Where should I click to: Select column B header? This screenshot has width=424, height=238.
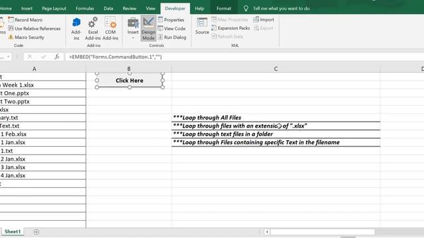coord(129,69)
